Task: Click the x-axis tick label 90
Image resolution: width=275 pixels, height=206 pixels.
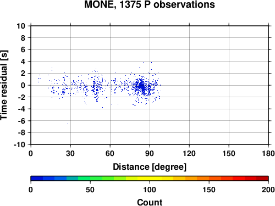Action: tap(150, 153)
